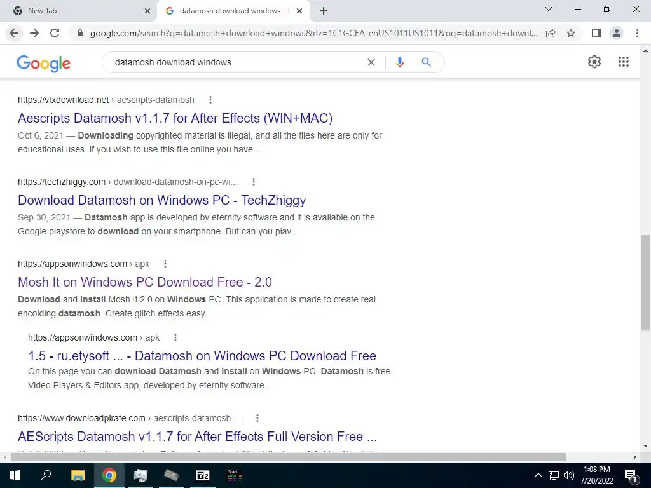Go to the Google homepage via the logo

coord(44,63)
